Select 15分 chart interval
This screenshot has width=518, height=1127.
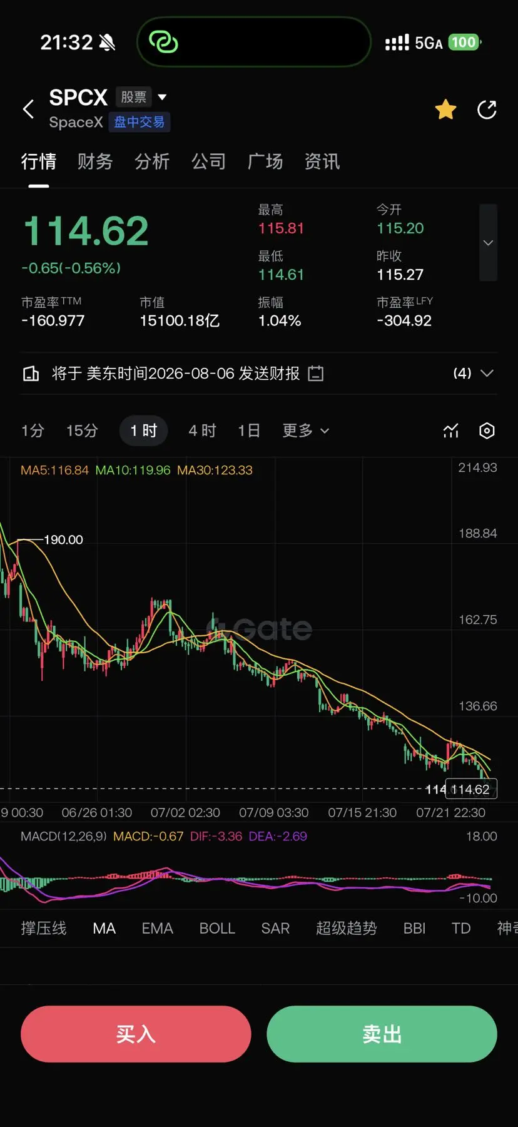(x=82, y=431)
